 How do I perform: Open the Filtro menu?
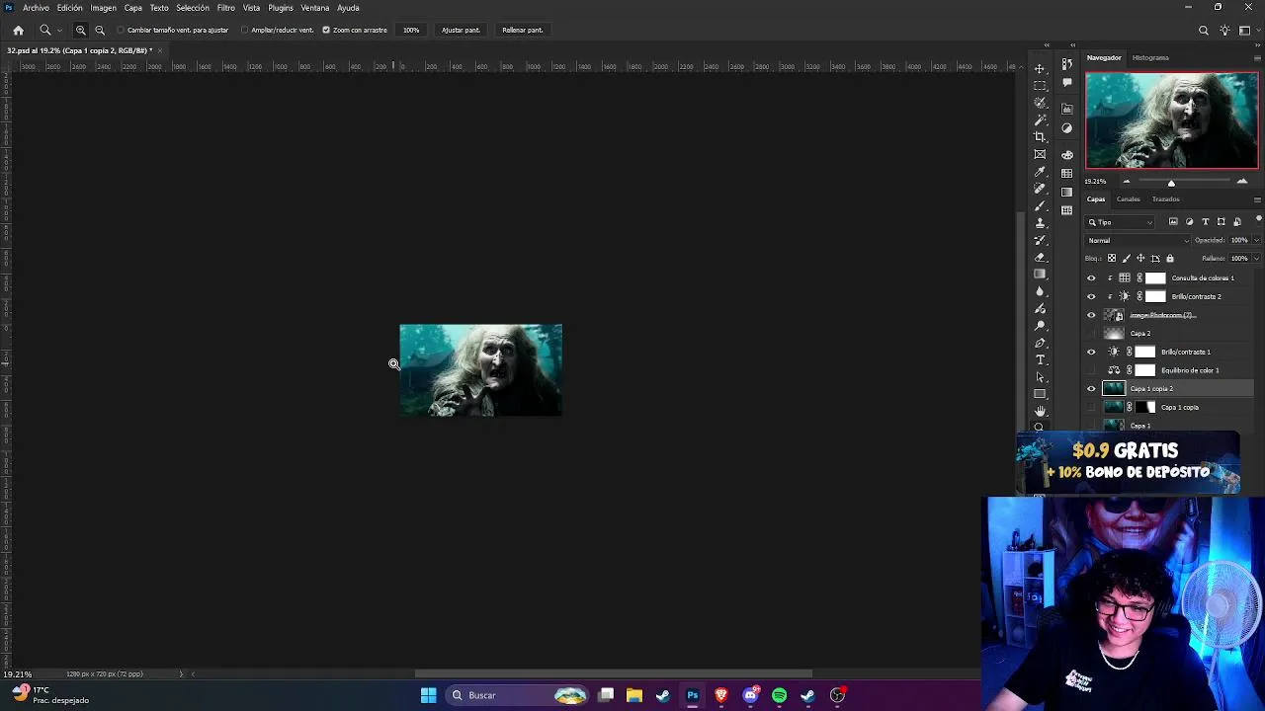pos(225,8)
